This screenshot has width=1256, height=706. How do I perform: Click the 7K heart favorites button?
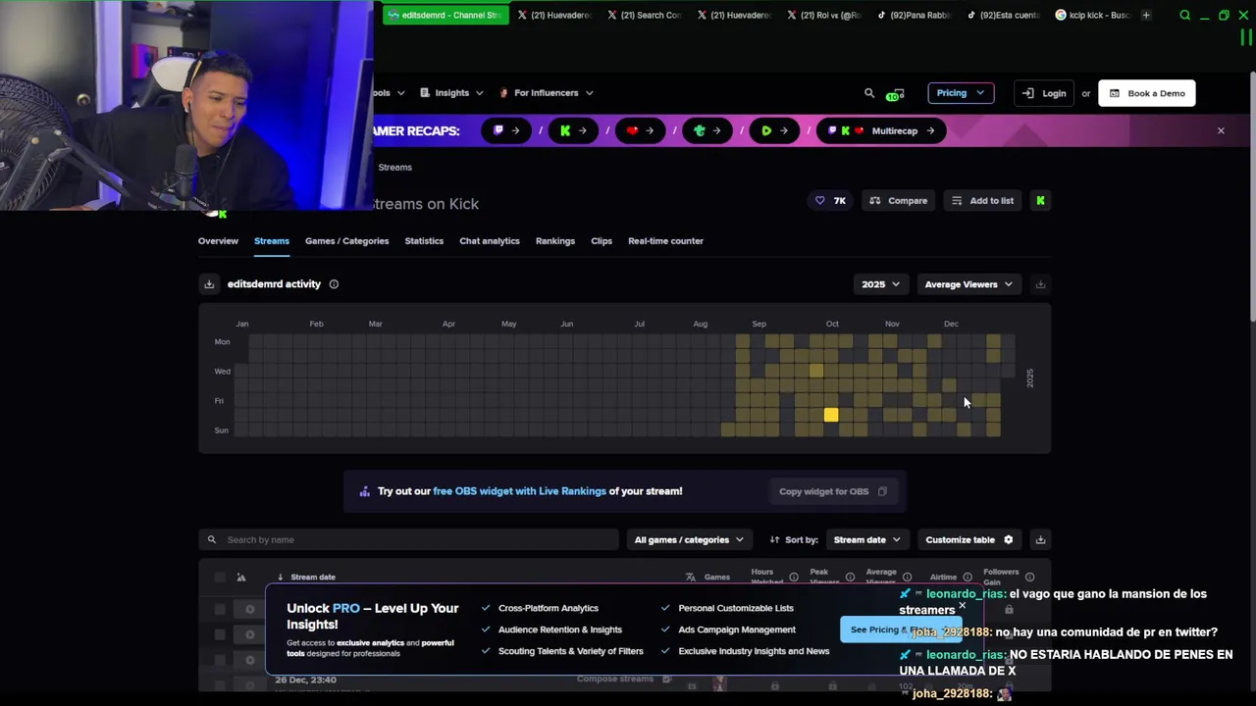(x=830, y=200)
